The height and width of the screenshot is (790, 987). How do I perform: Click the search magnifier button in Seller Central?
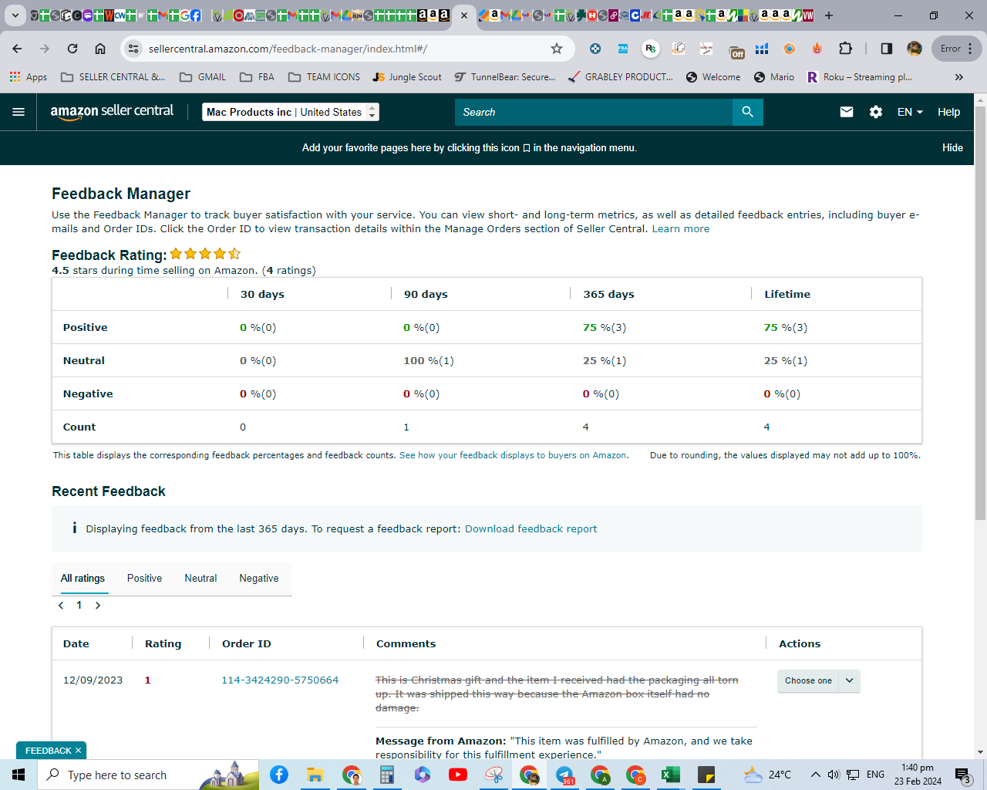[747, 112]
